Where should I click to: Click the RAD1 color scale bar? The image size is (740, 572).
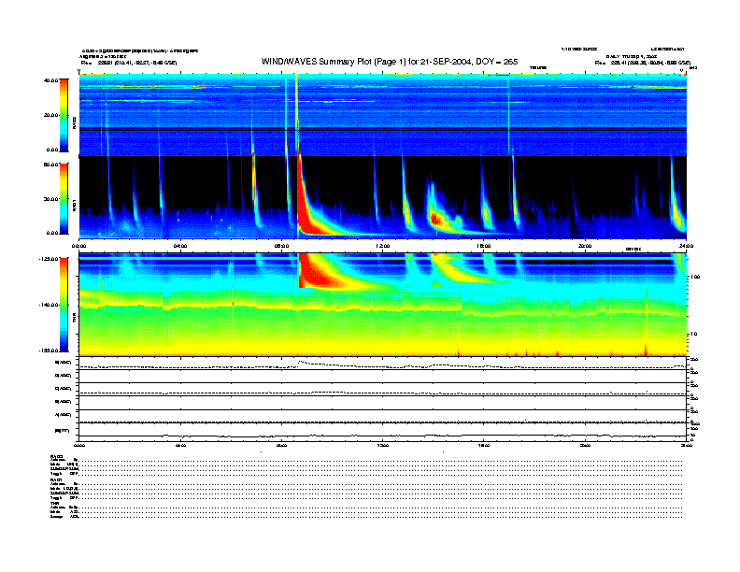click(63, 198)
